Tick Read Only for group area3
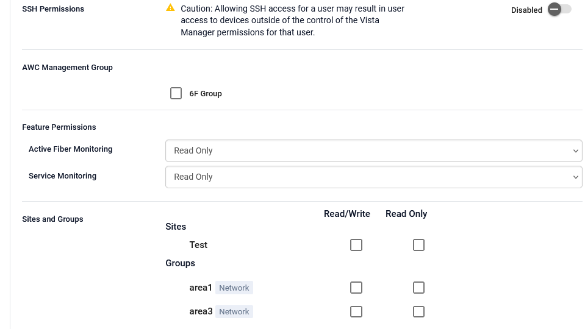This screenshot has width=585, height=329. (418, 311)
